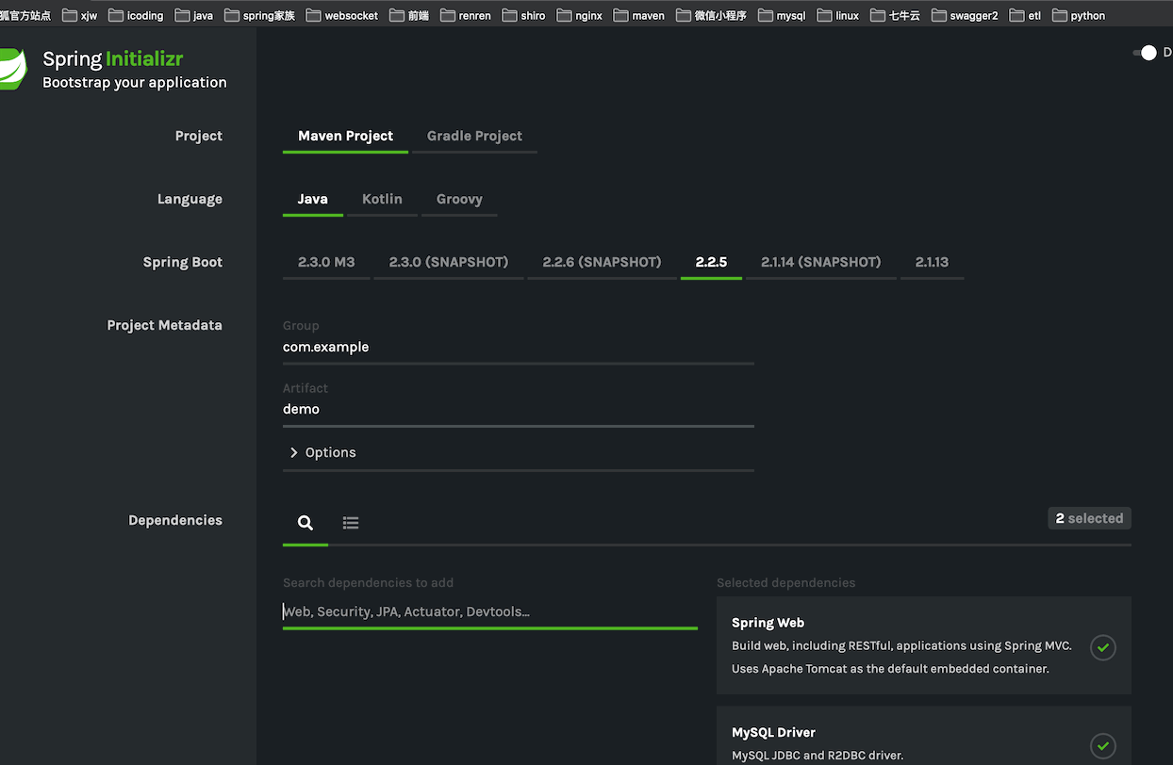Select Spring Boot 2.3.0 (SNAPSHOT)
Screen dimensions: 1173x765
coord(449,262)
